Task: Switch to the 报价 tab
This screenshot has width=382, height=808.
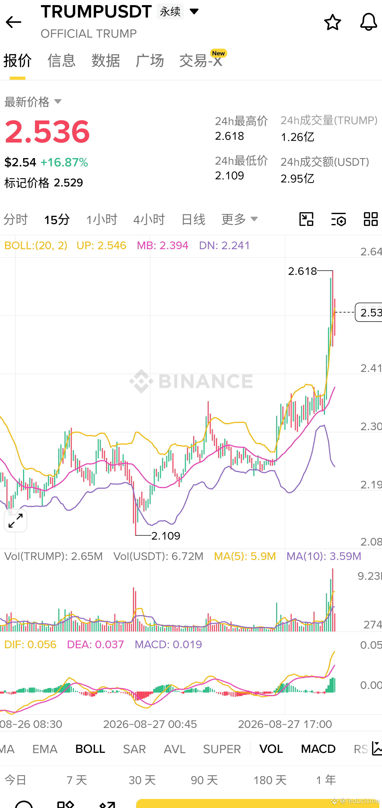Action: (18, 61)
